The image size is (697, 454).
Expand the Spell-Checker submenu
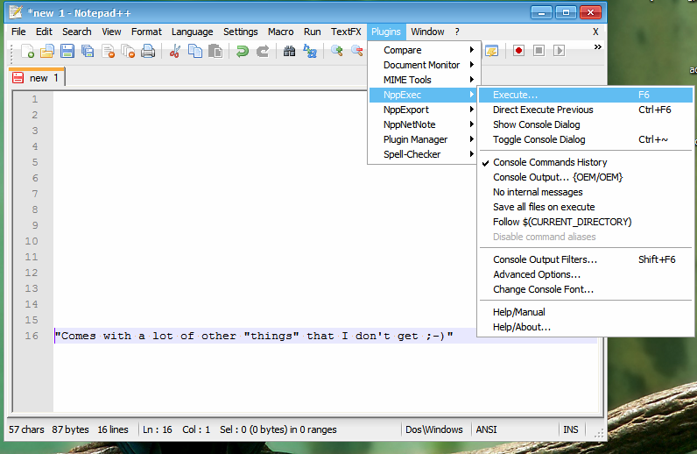pyautogui.click(x=423, y=154)
